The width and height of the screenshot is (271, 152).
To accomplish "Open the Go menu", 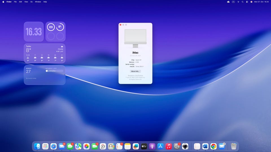I will (31, 2).
